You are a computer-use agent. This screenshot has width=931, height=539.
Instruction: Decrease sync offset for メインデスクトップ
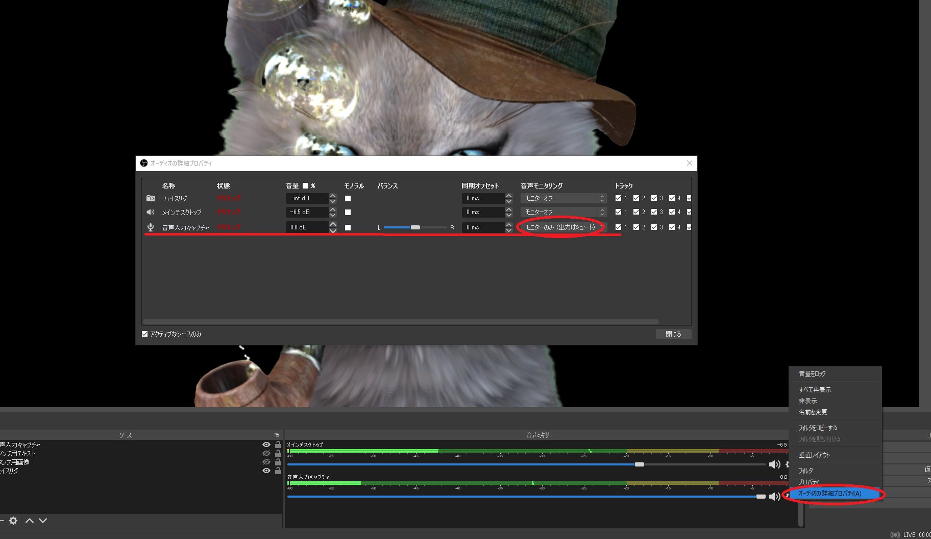tap(508, 215)
